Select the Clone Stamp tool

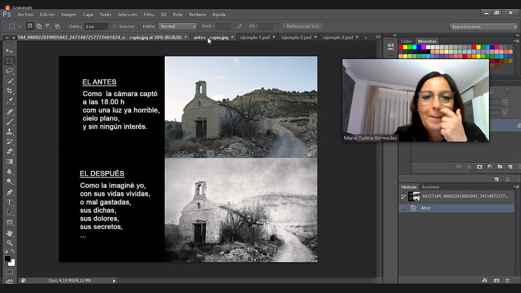click(10, 132)
